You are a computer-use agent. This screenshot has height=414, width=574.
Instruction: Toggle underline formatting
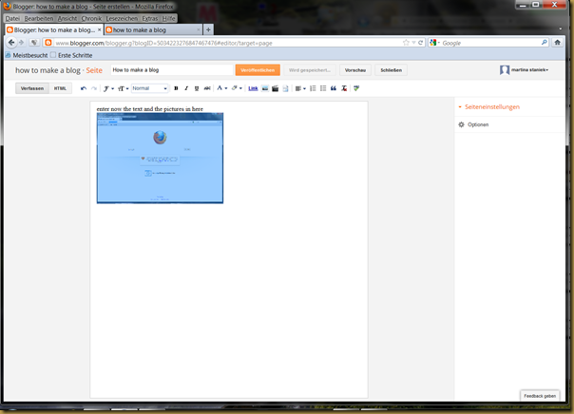coord(197,88)
